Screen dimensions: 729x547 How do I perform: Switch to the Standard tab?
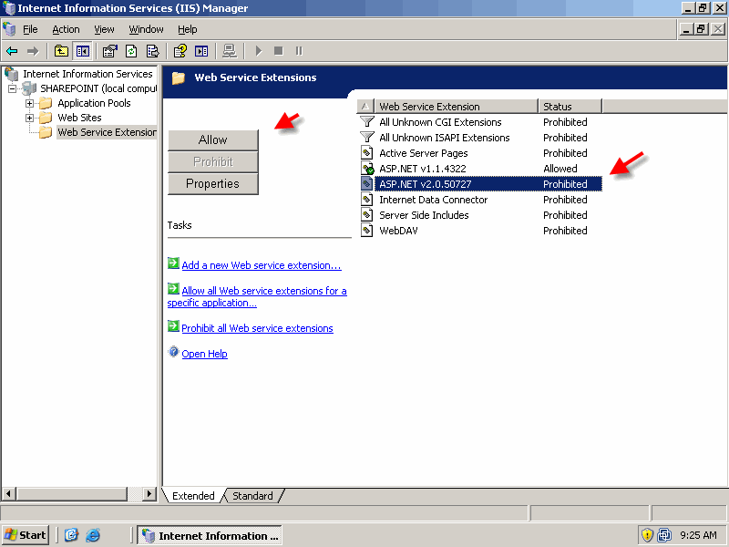pyautogui.click(x=252, y=496)
